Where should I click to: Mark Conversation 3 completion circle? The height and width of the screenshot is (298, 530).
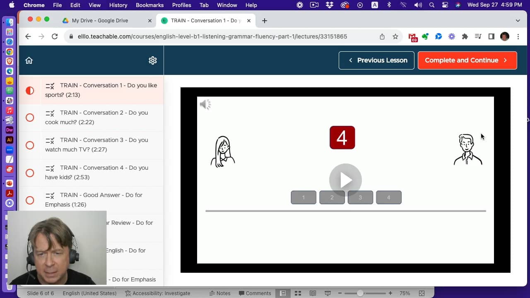point(30,145)
